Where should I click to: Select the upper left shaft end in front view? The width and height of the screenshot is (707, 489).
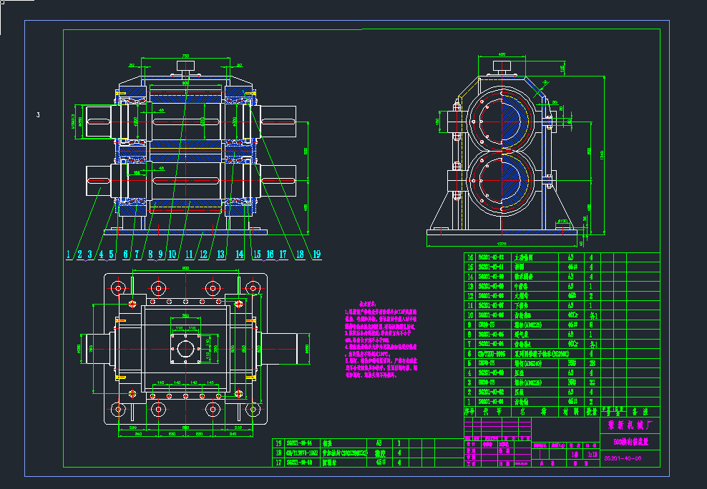pyautogui.click(x=97, y=121)
